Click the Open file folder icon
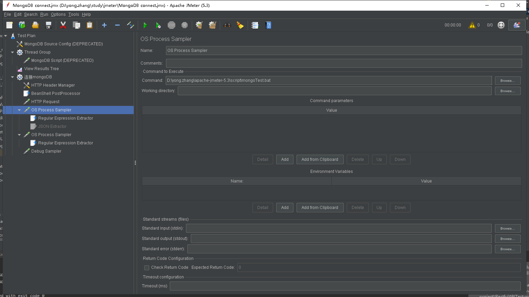The width and height of the screenshot is (529, 297). click(35, 25)
